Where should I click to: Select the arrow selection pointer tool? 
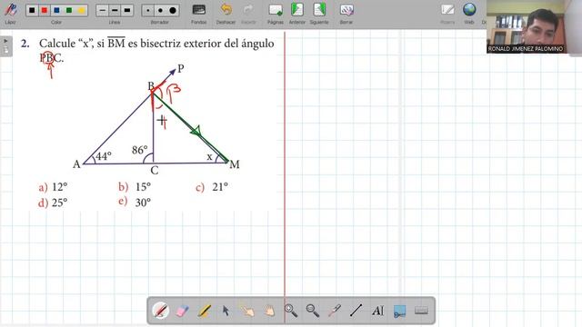tap(226, 311)
